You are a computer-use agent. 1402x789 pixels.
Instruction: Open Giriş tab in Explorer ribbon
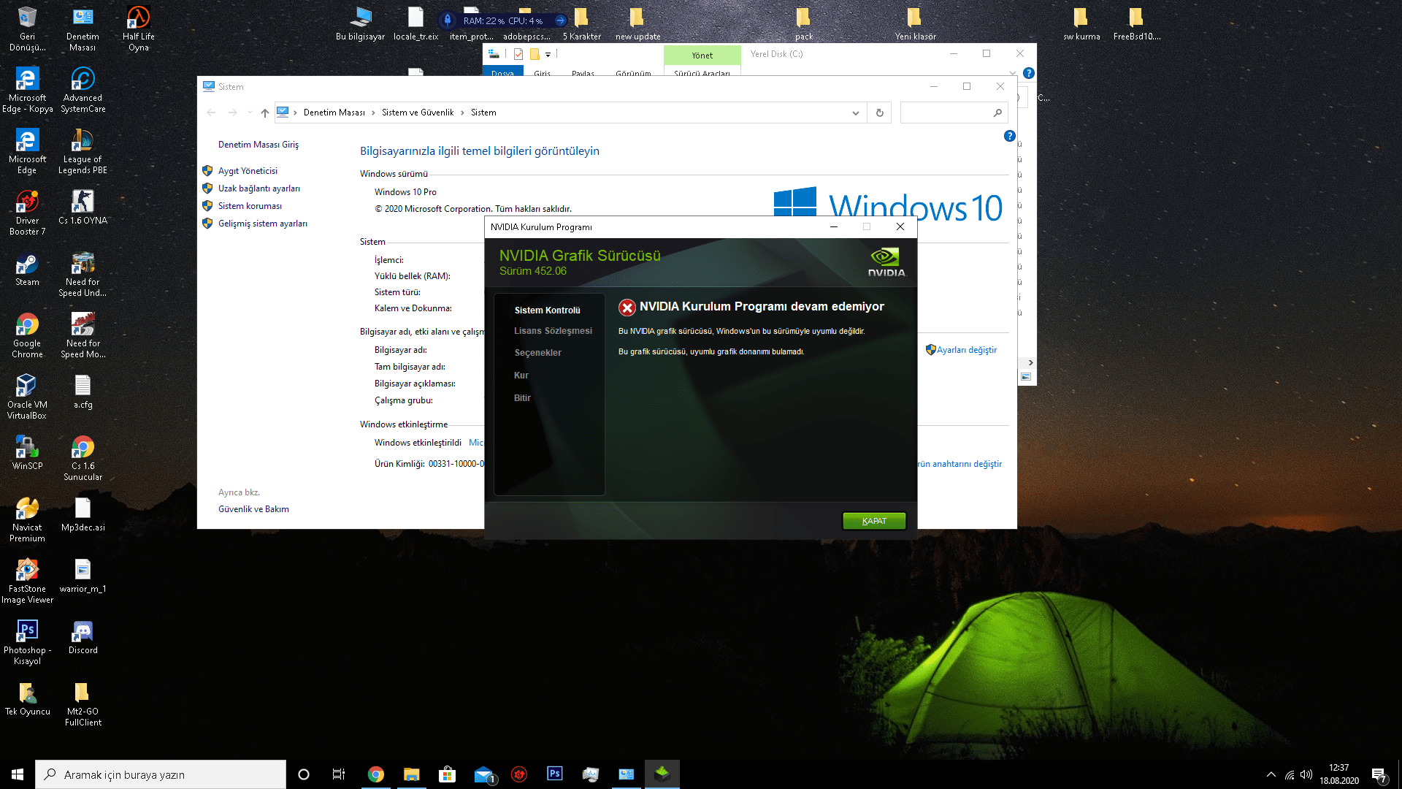(542, 73)
